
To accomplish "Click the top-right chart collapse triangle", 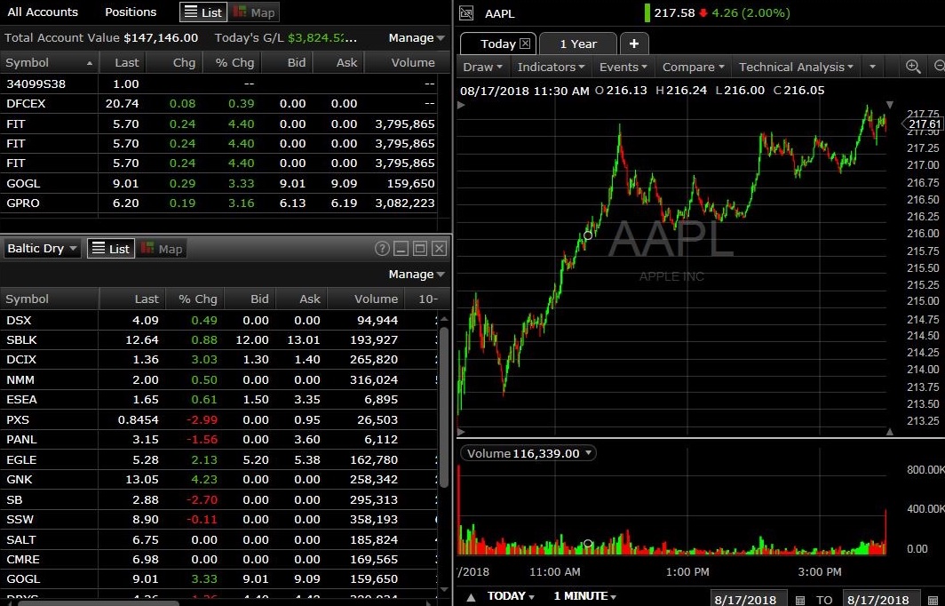I will (890, 105).
